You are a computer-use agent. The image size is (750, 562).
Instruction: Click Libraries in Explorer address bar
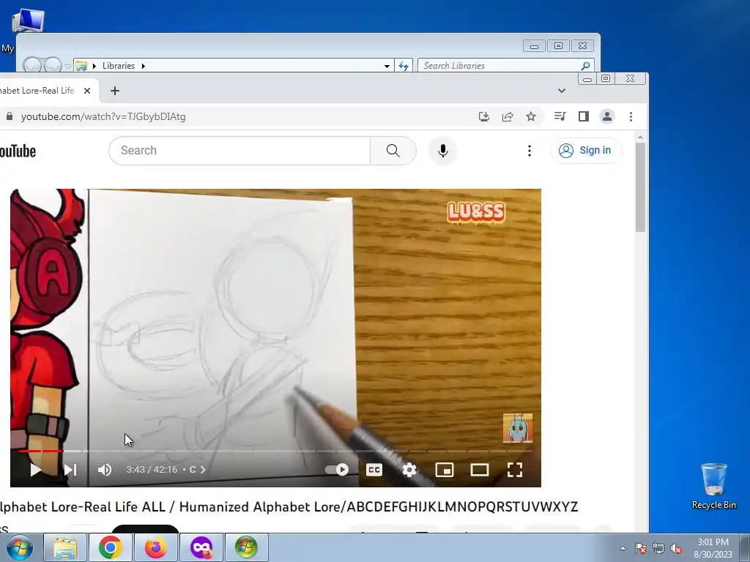118,66
